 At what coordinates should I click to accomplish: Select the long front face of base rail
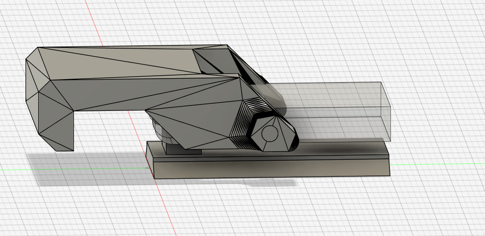(271, 169)
